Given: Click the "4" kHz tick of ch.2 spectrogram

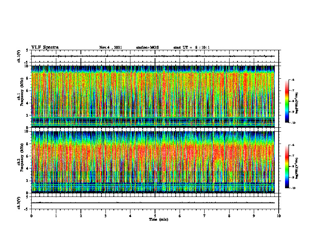Looking at the screenshot, I should click(28, 168).
